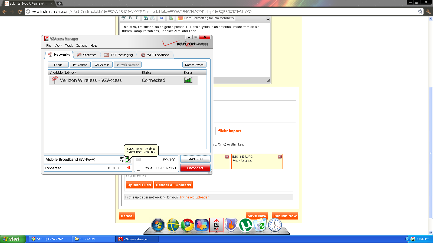Open a new browser tab
The width and height of the screenshot is (433, 243).
pos(60,4)
